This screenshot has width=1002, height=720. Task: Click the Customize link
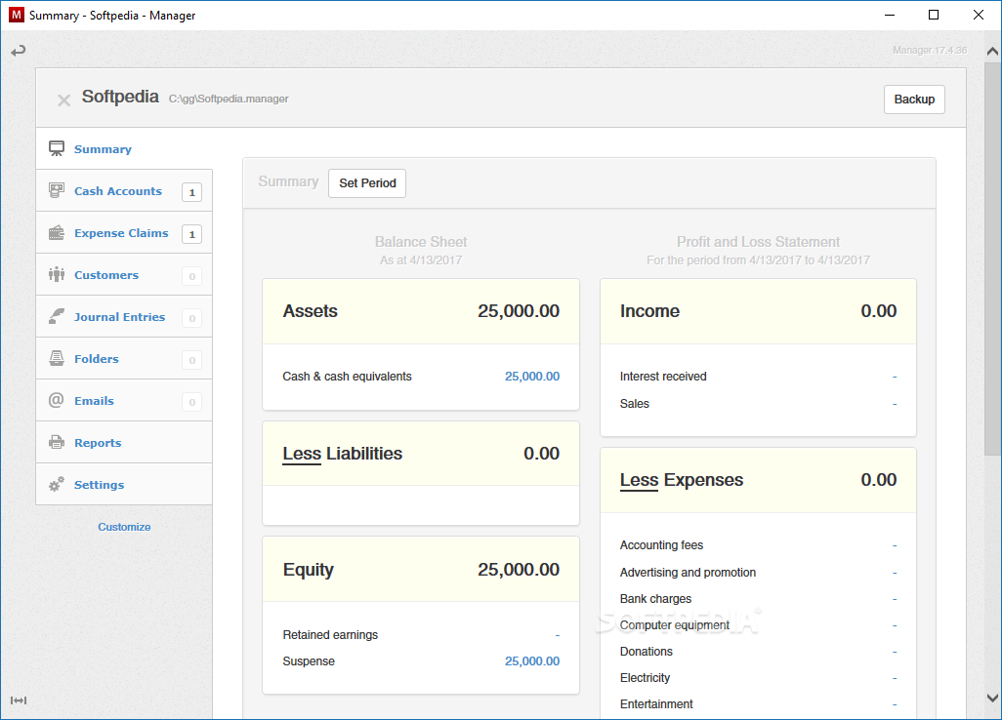124,527
